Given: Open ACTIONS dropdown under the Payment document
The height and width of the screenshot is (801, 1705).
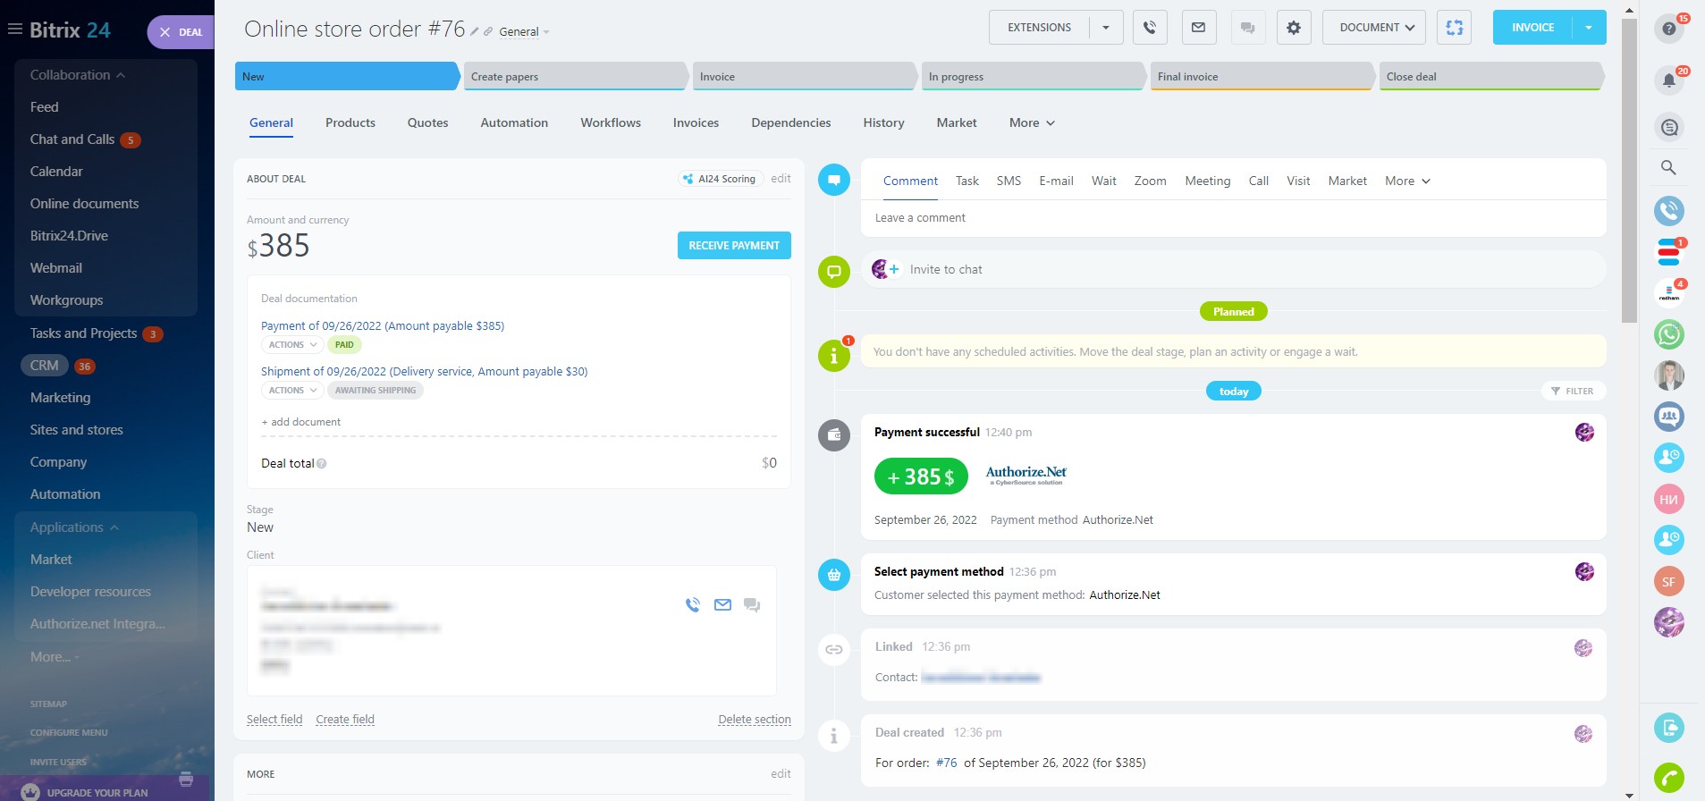Looking at the screenshot, I should (292, 345).
